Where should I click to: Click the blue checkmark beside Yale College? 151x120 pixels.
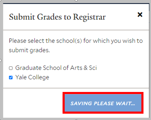coord(11,77)
